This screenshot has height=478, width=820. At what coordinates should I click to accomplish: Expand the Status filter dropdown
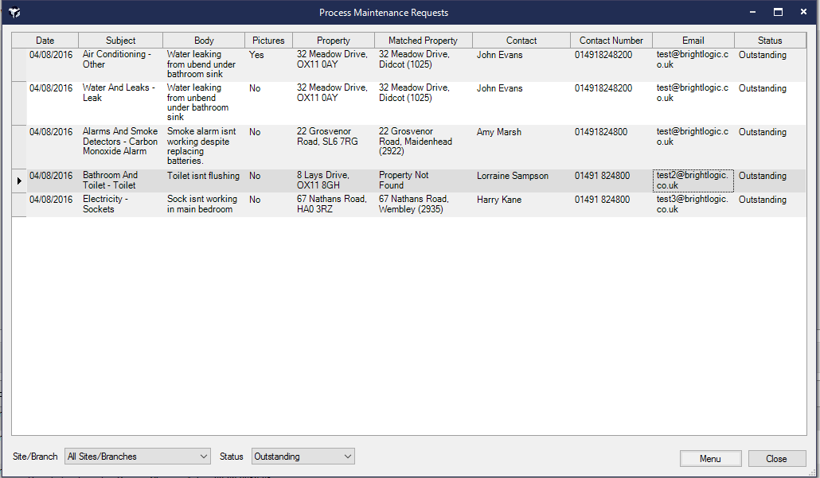303,457
